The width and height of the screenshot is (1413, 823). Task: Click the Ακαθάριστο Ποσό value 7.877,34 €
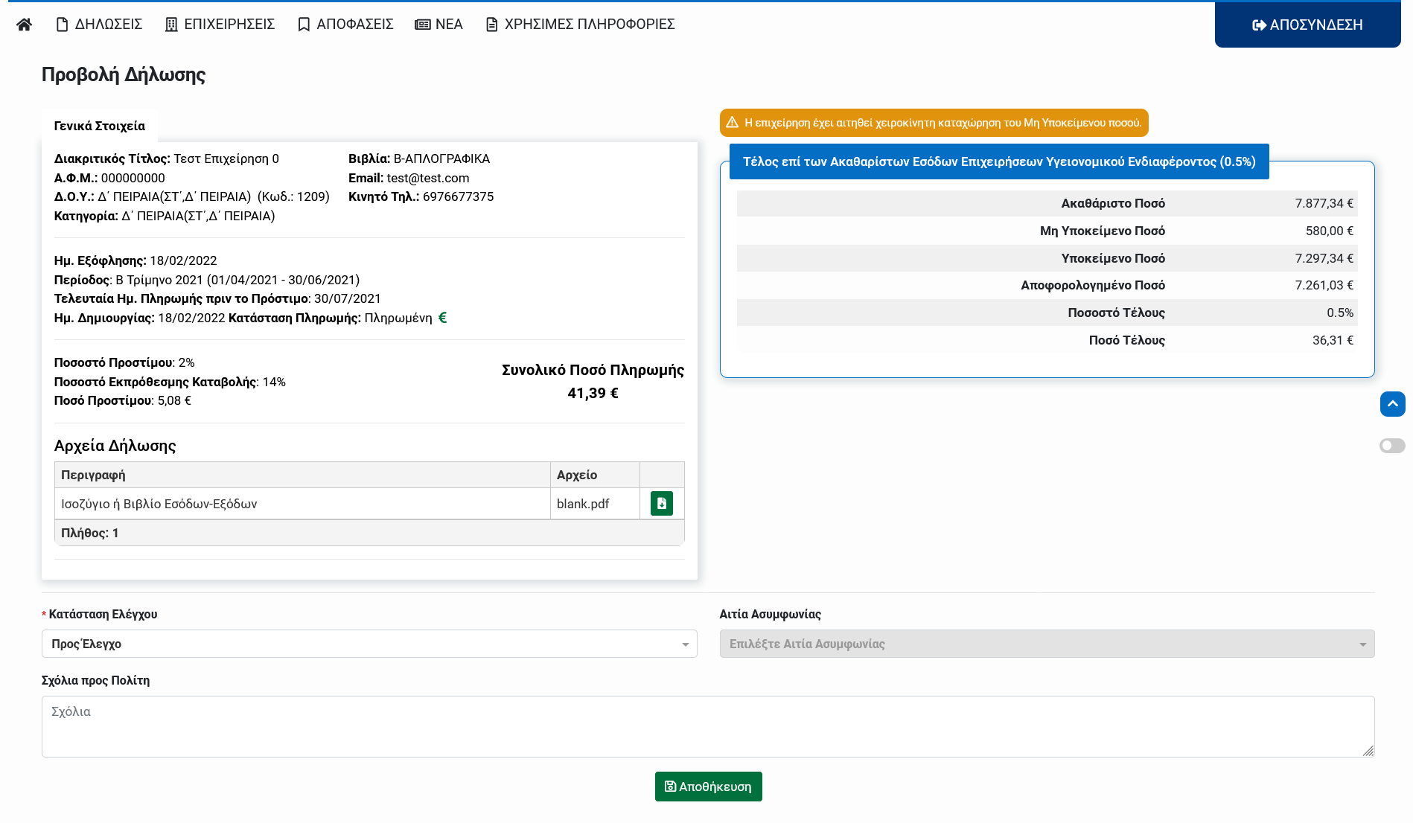[1324, 203]
